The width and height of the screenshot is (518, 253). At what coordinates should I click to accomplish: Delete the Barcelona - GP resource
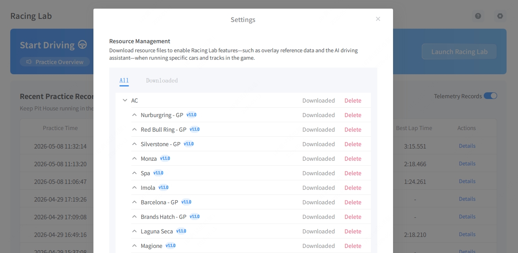pyautogui.click(x=353, y=202)
